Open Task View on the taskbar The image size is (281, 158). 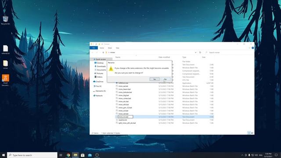point(61,155)
